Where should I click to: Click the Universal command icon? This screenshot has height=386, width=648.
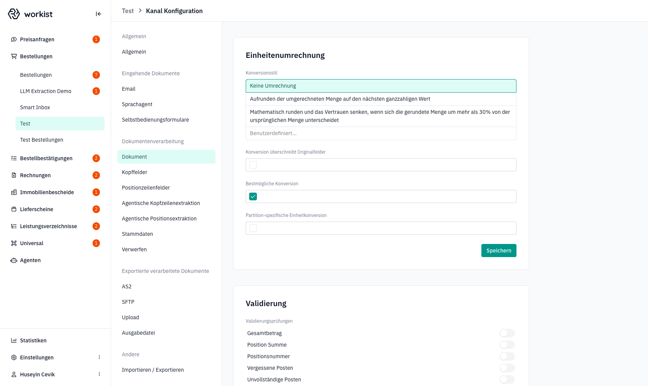pyautogui.click(x=14, y=243)
